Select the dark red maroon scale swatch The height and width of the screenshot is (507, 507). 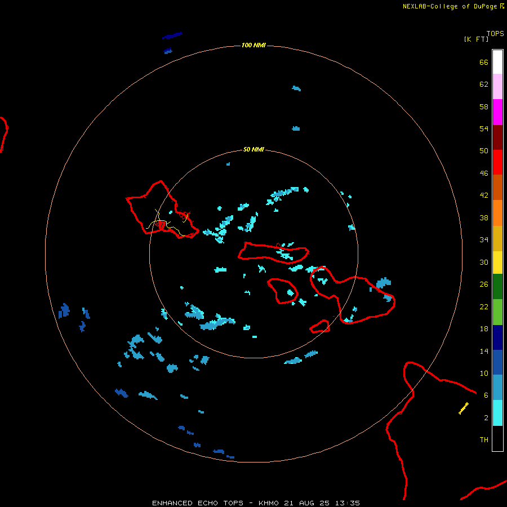pyautogui.click(x=497, y=137)
